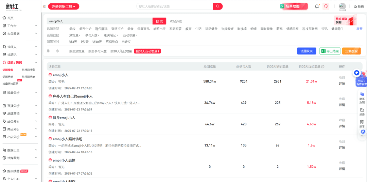Open 话题榜单 submenu item
The height and width of the screenshot is (182, 367).
(8, 77)
